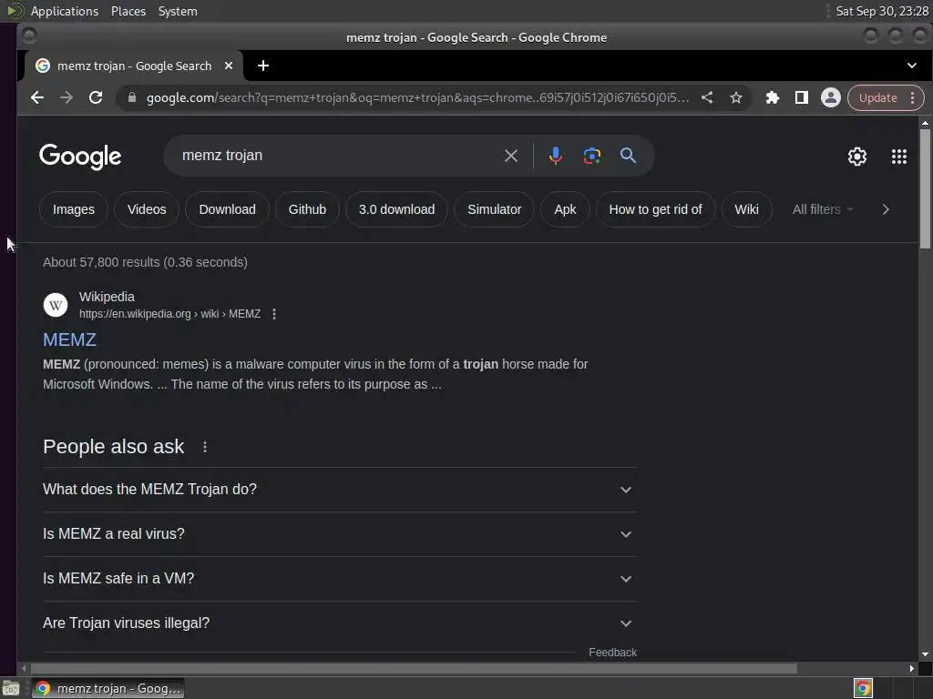Filter results by Images
933x699 pixels.
coord(73,209)
